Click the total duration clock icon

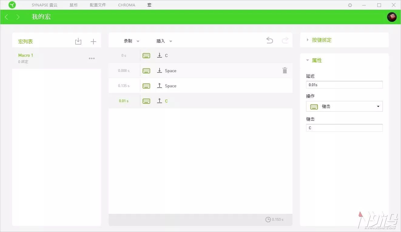coord(268,219)
